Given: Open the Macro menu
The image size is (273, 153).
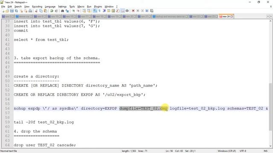Looking at the screenshot, I should tap(81, 7).
